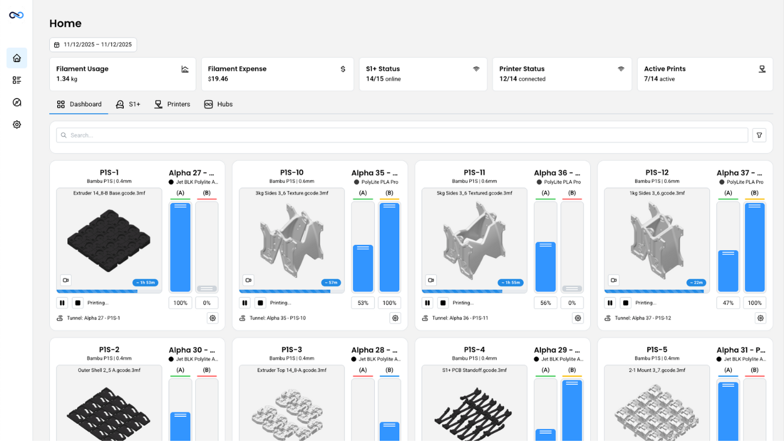Stop the P1S-10 print
The image size is (784, 442).
coord(260,303)
